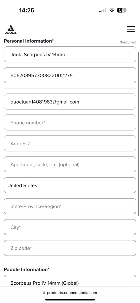
Task: Tap the 14:25 clock in status bar
Action: [26, 10]
